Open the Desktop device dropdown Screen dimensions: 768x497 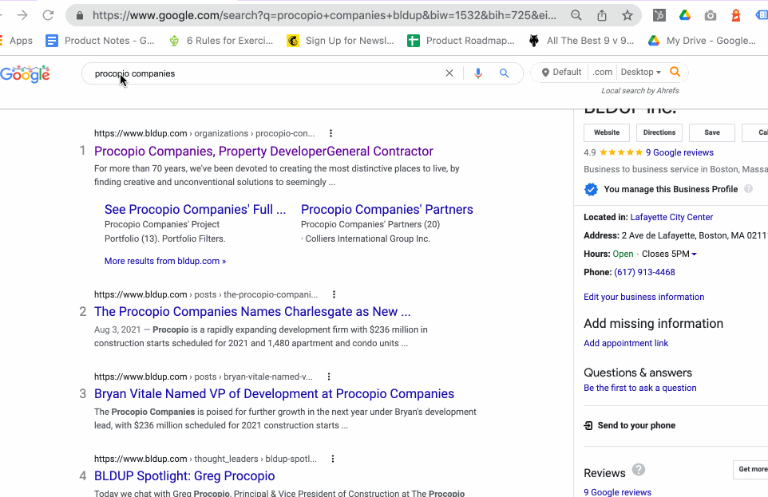pos(640,73)
